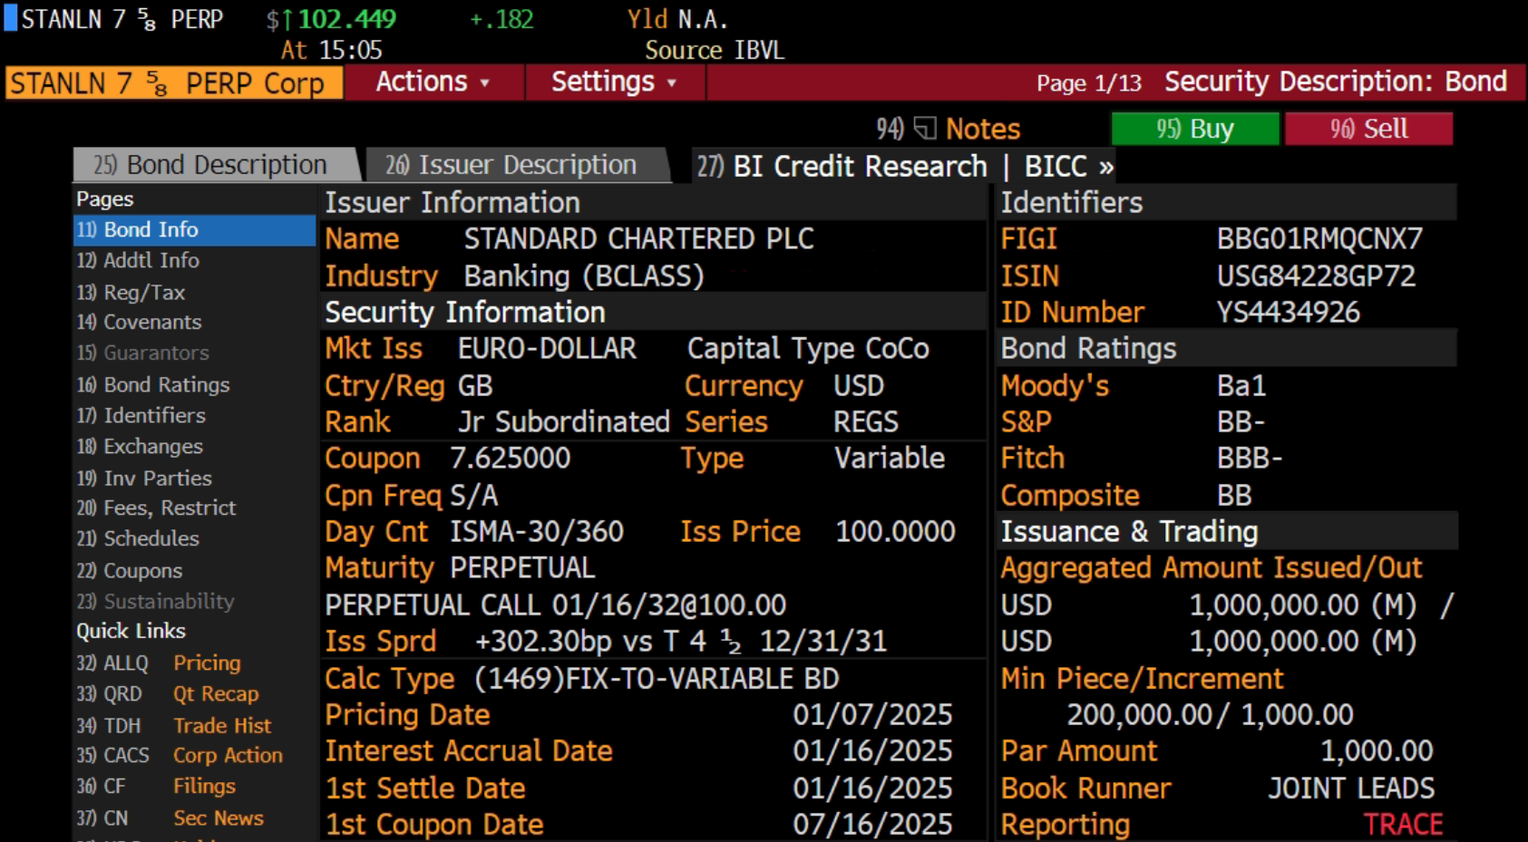Click the issuer name STANDARD CHARTERED PLC
This screenshot has height=842, width=1528.
(x=638, y=238)
